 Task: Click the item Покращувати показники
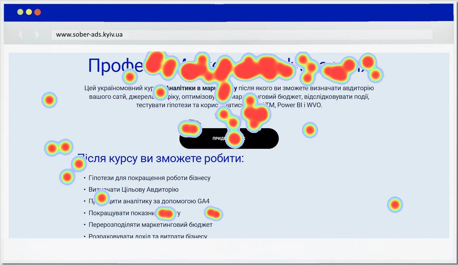[134, 213]
